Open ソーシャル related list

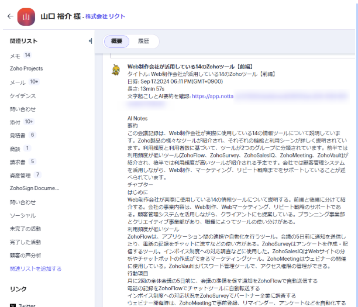point(23,215)
